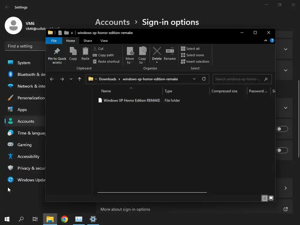Click the Copy ribbon button

click(73, 54)
